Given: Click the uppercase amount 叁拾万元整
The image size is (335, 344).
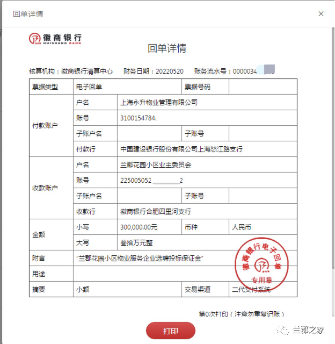Looking at the screenshot, I should 136,242.
